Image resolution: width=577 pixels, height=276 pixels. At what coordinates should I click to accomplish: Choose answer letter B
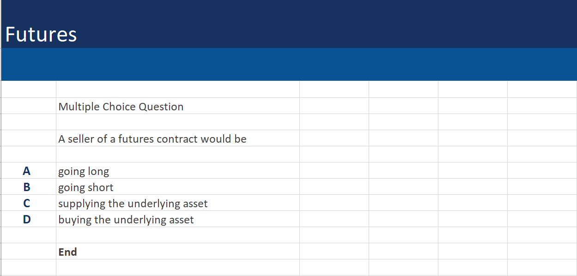coord(27,187)
